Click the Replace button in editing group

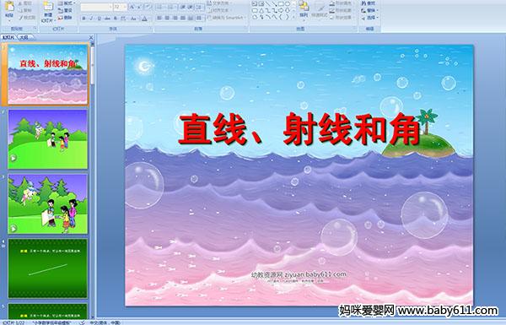(369, 10)
